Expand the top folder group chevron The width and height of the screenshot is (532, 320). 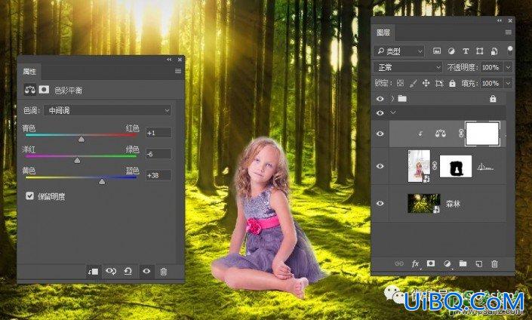tap(392, 99)
